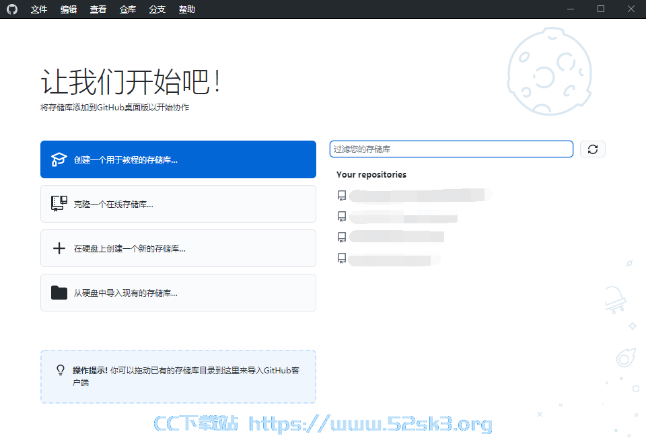Screen dimensions: 646x444
Task: Click the graduation cap tutorial icon
Action: click(x=59, y=159)
